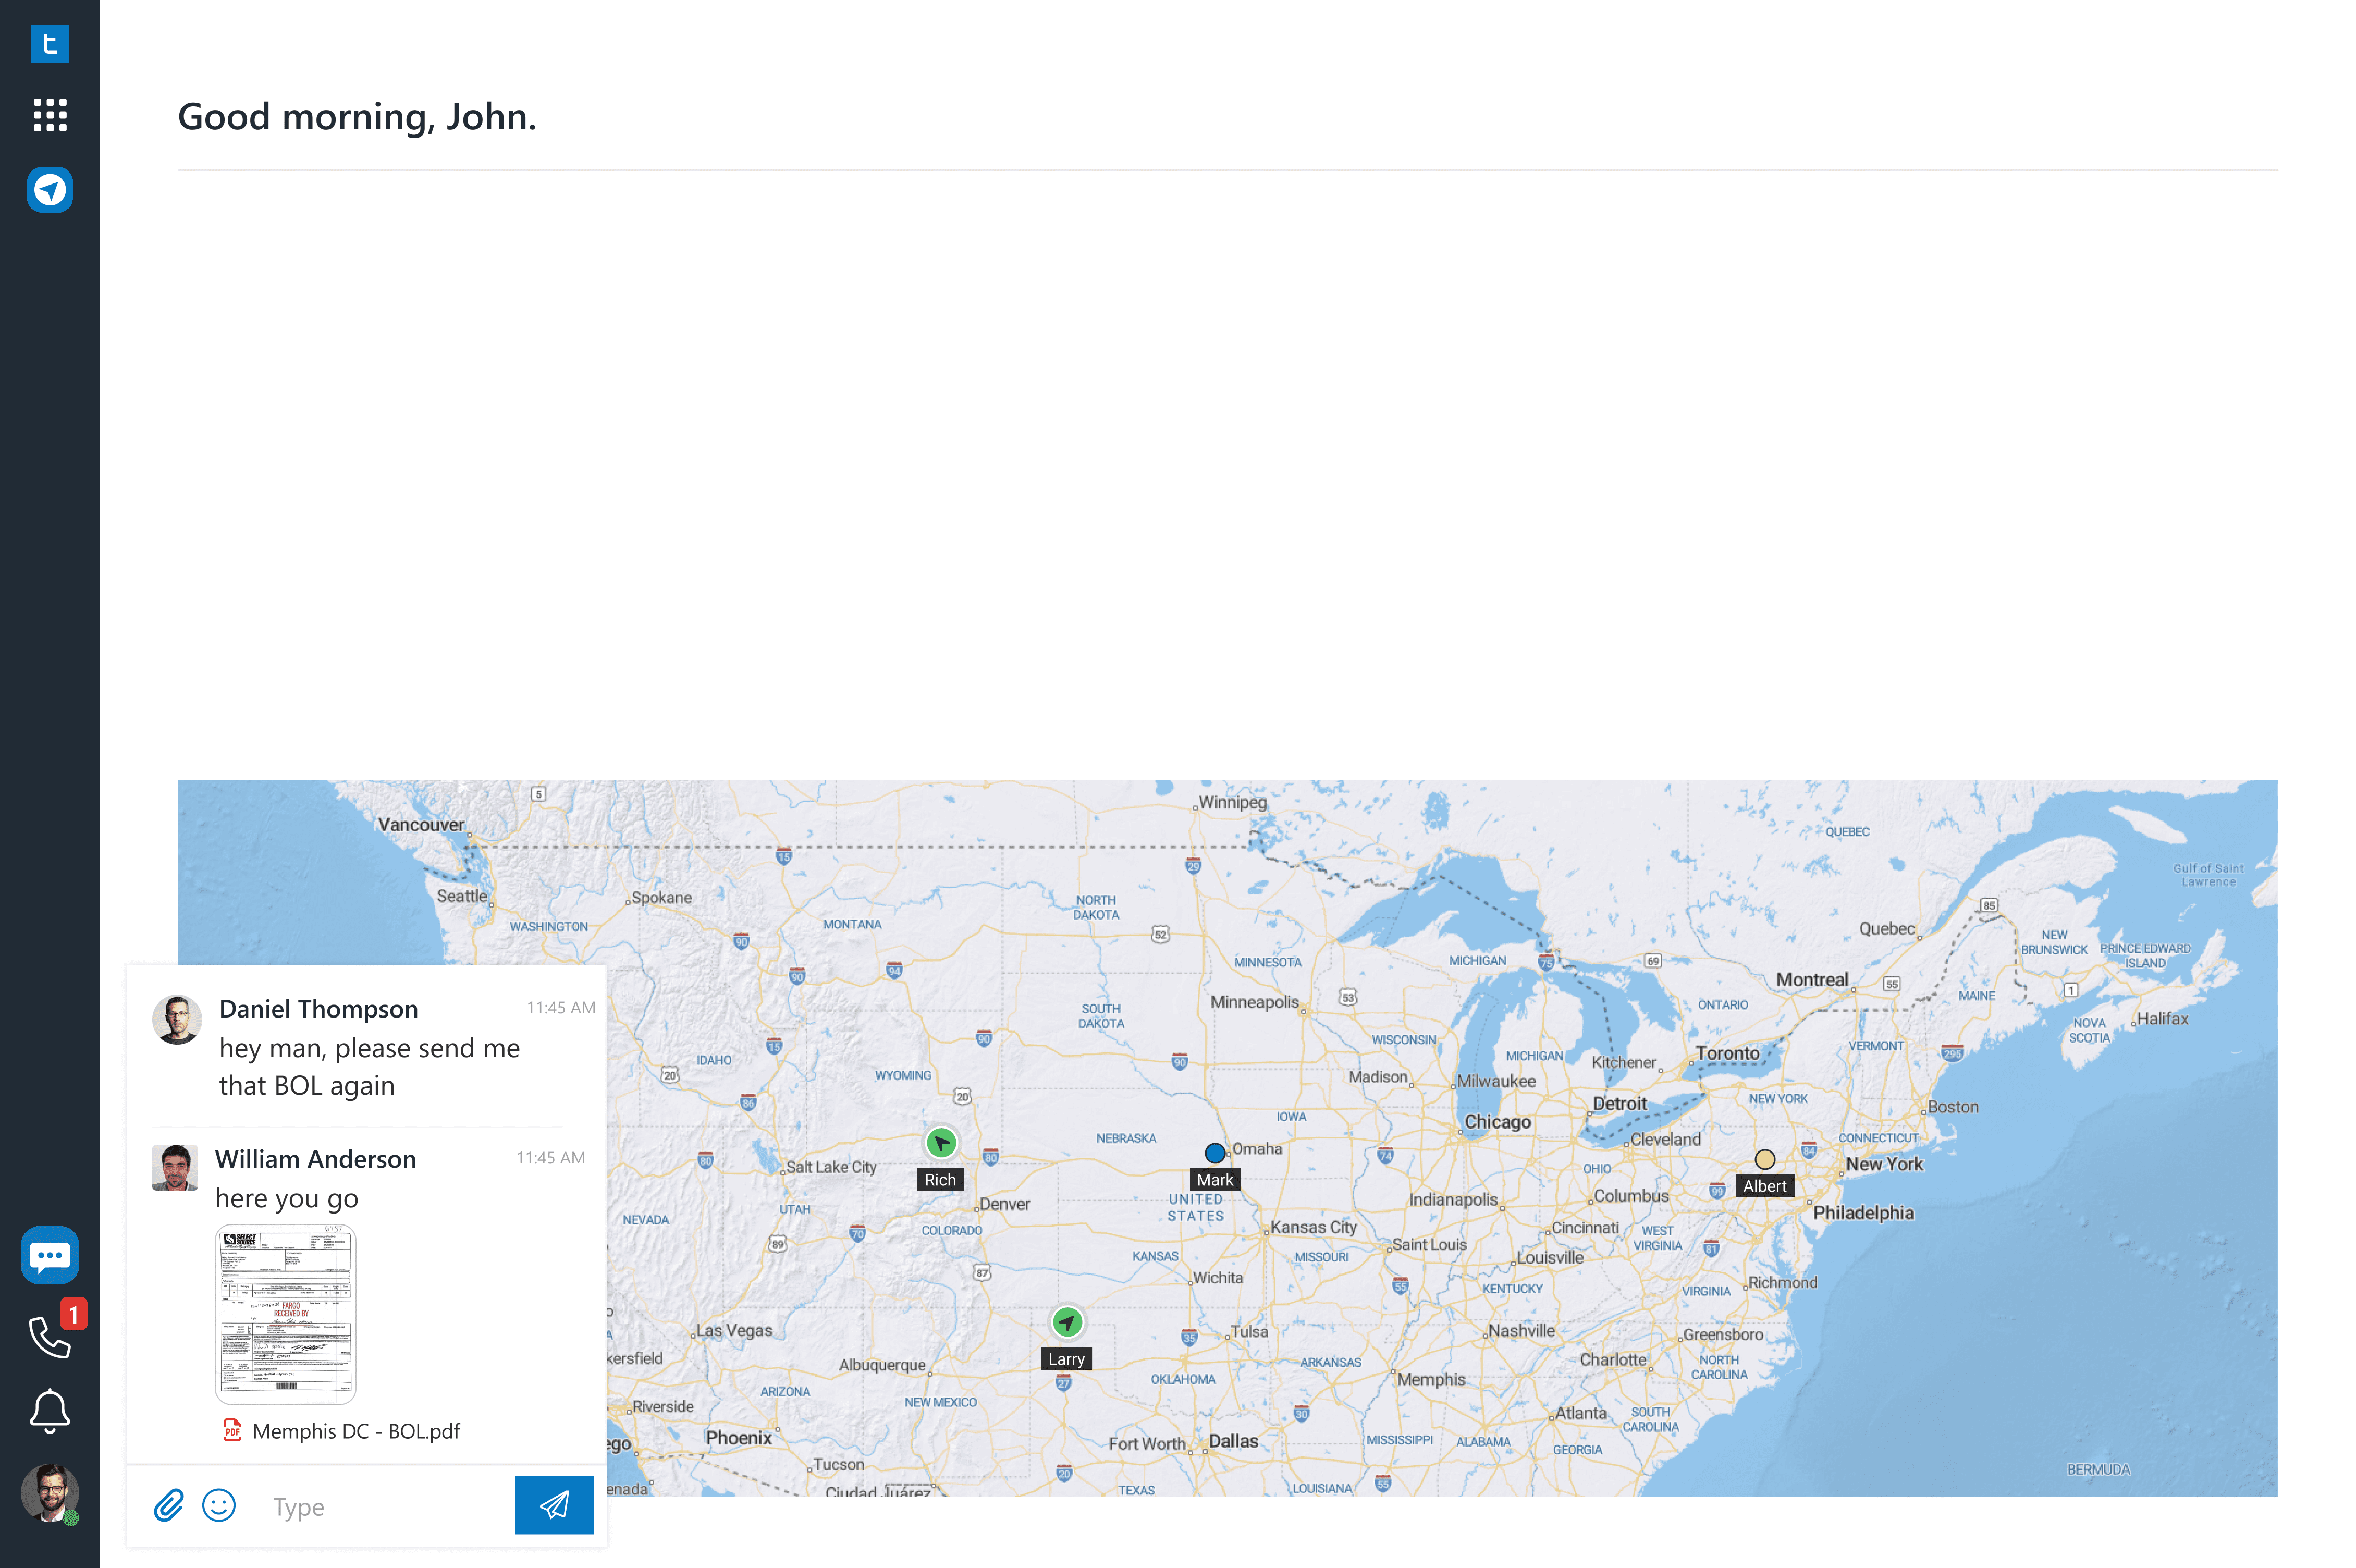Screen dimensions: 2356x1568
Task: Open the phone calls icon with badge
Action: 49,1336
